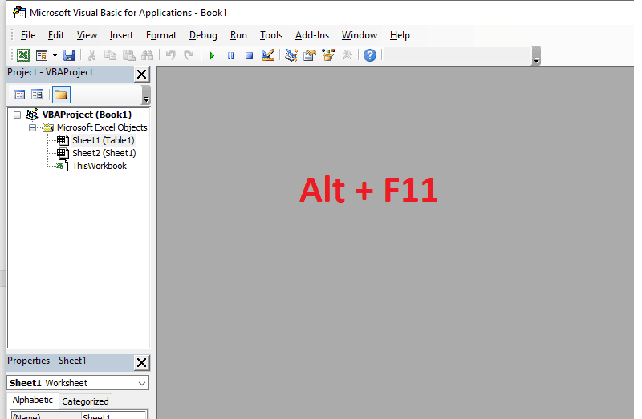Open standard toolbar options overflow arrow
Screen dimensions: 642x419
tap(536, 56)
